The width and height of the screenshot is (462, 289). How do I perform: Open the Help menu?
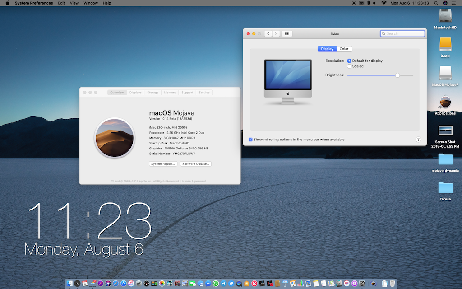[107, 3]
